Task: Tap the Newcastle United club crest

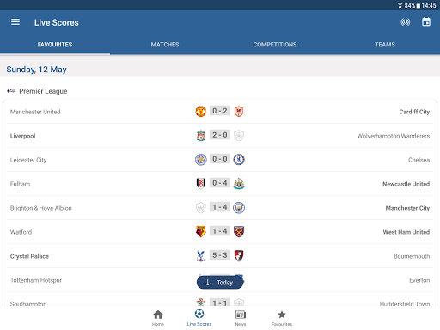Action: (239, 184)
